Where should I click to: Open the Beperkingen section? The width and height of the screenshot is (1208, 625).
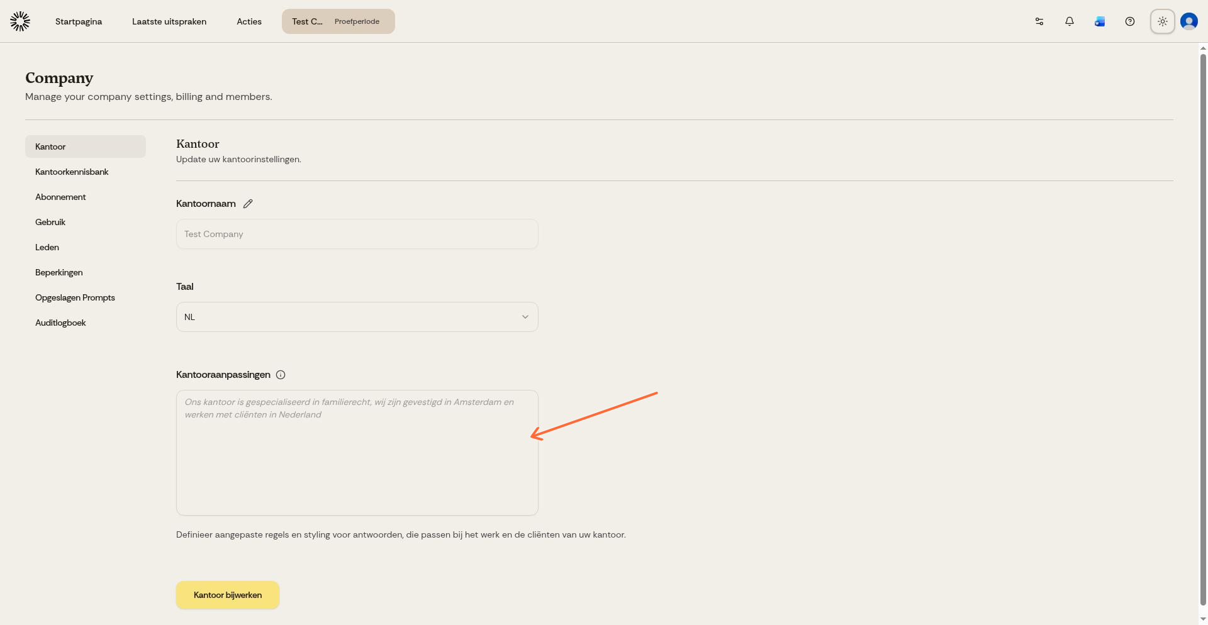pos(86,272)
